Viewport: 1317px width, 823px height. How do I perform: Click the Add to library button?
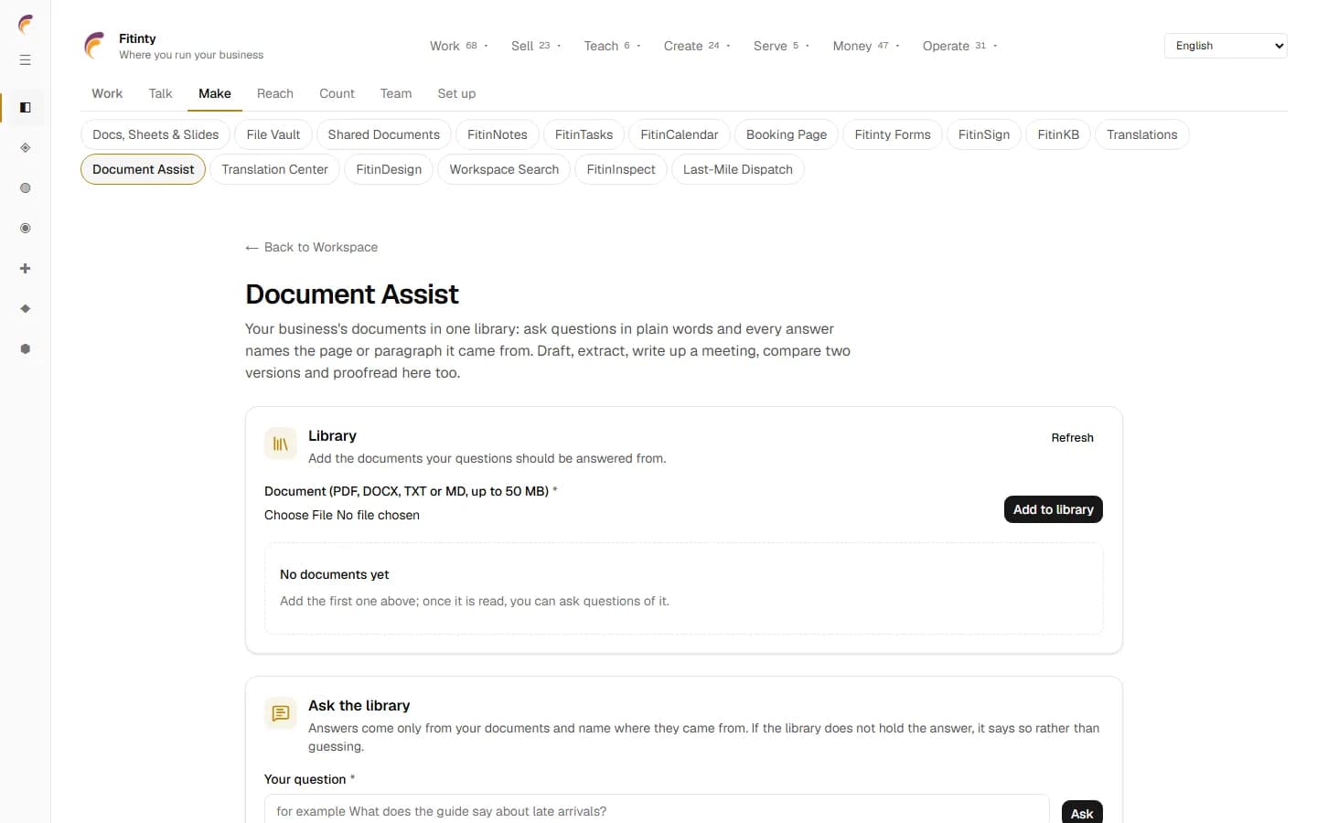[1054, 509]
